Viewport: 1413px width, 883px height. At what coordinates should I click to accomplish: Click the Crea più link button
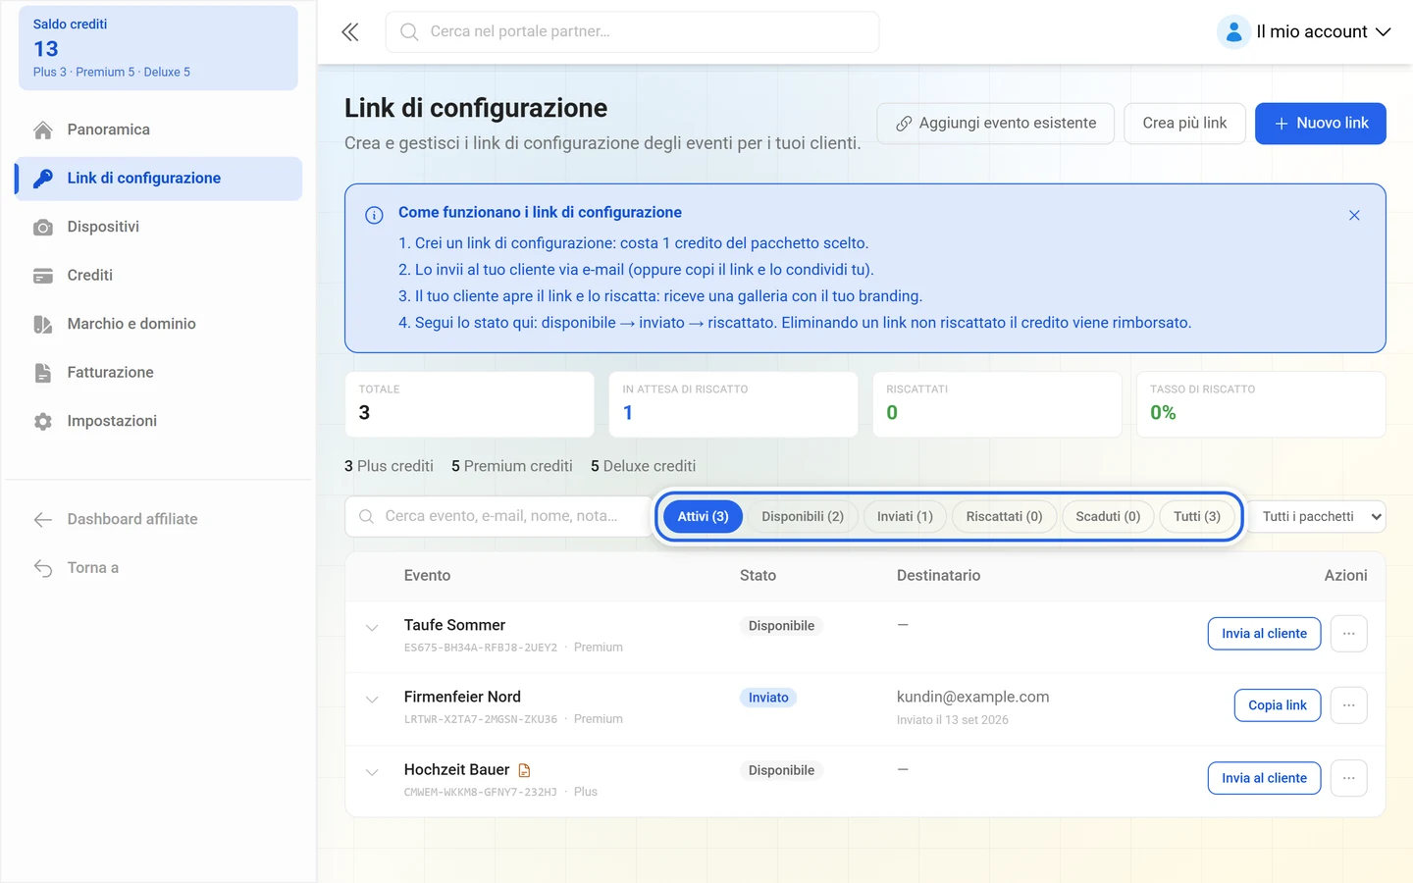(1184, 124)
